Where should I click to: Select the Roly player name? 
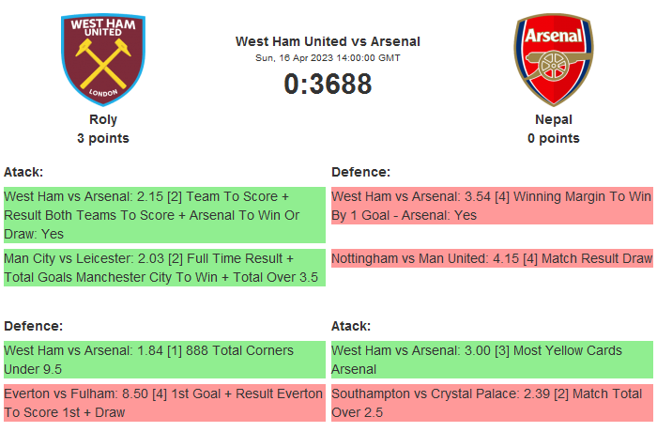103,119
